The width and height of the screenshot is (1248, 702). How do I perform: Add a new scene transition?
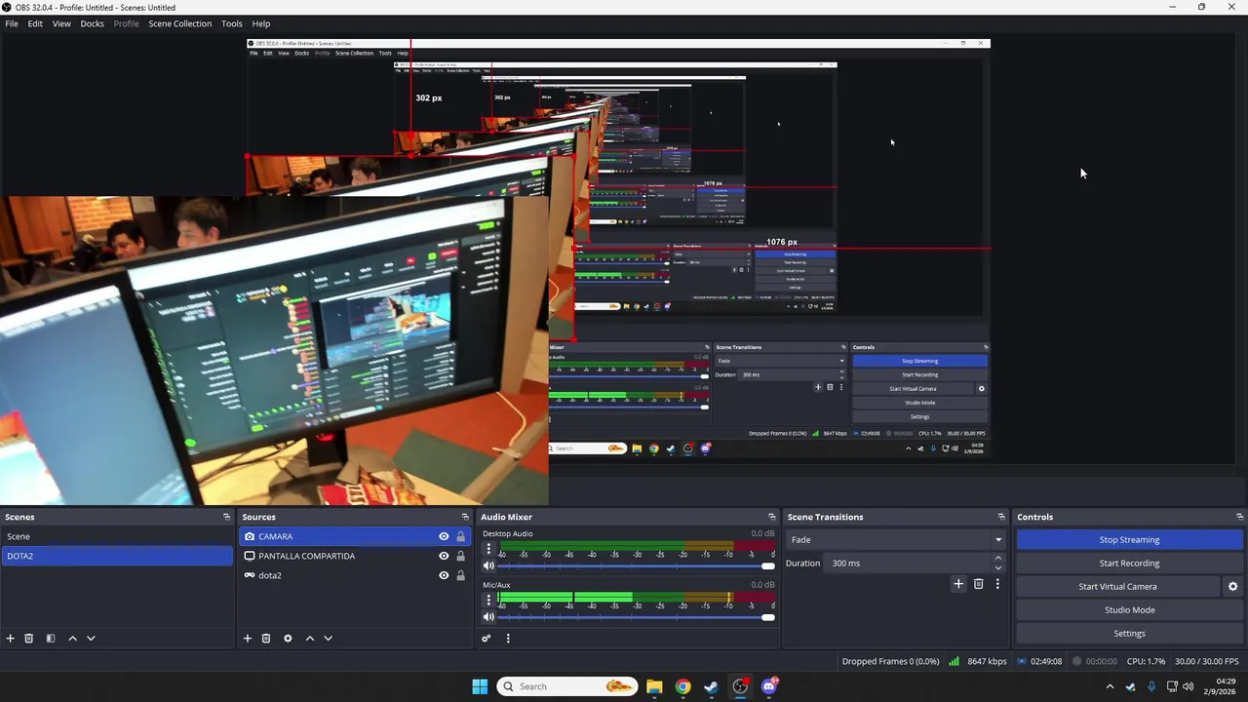point(958,584)
